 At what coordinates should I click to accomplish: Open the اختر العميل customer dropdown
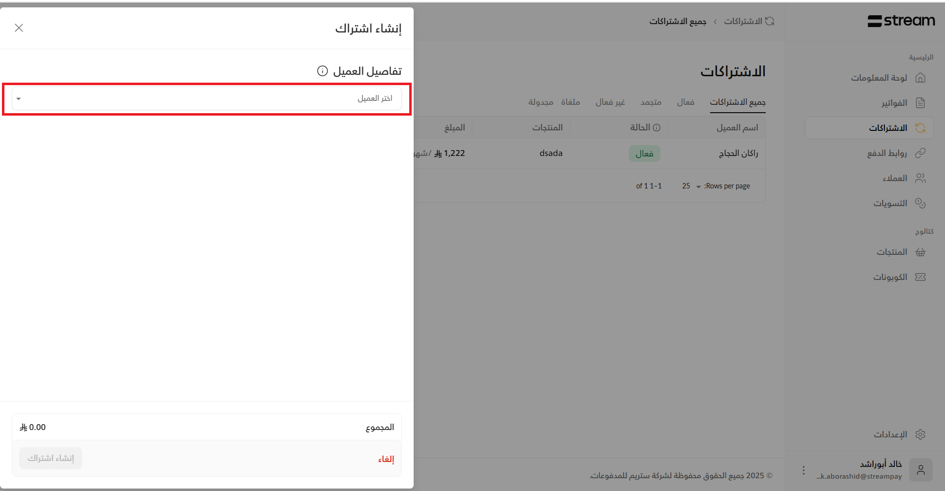(207, 98)
